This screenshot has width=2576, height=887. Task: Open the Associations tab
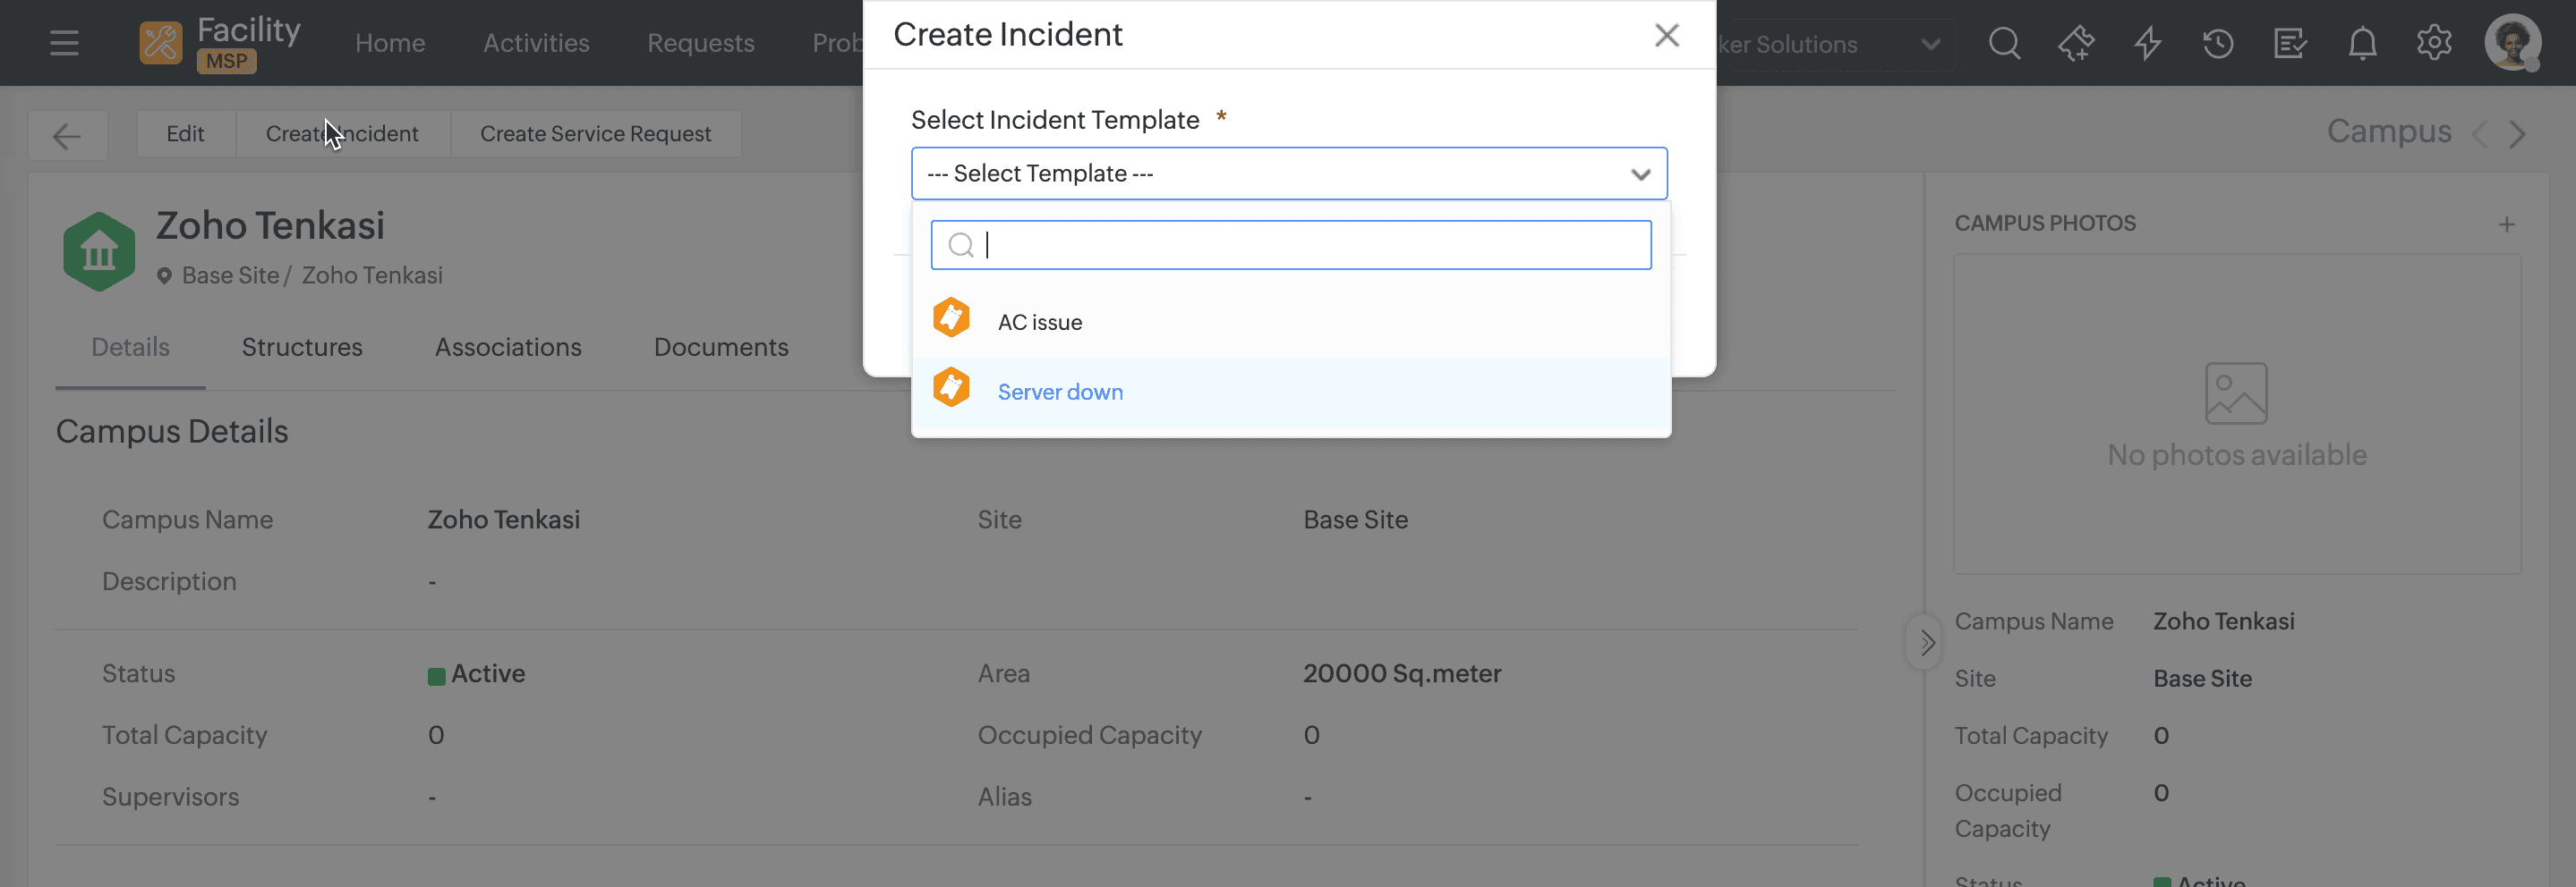coord(508,347)
